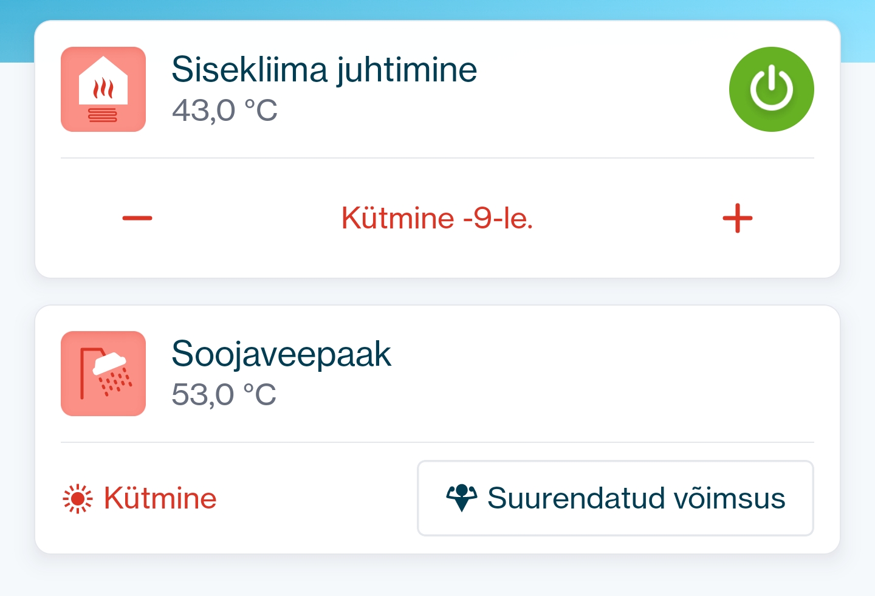Tap the background below the Soojaveepaak card
The width and height of the screenshot is (875, 596).
(x=437, y=576)
